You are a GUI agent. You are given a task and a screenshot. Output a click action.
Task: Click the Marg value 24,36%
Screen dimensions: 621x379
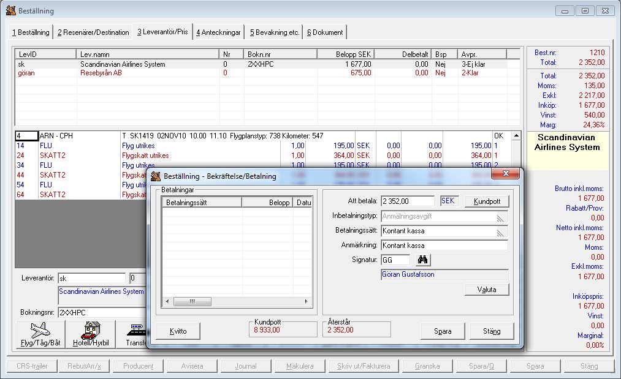(x=593, y=125)
